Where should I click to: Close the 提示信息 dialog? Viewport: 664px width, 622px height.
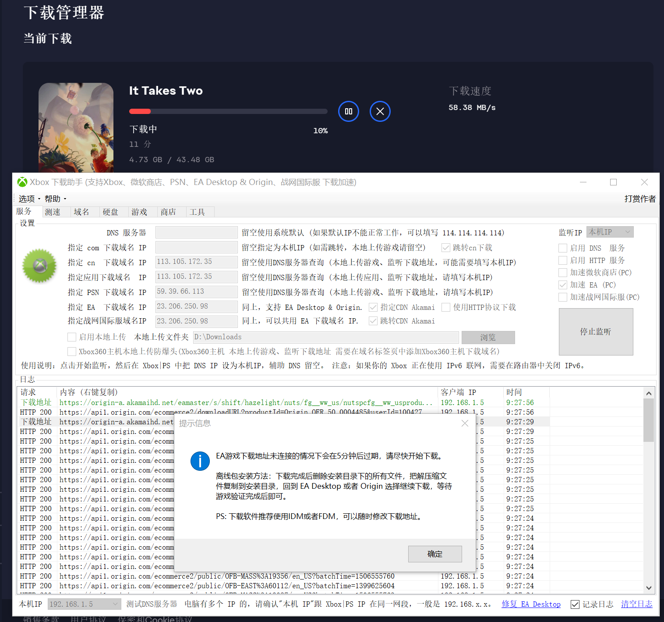point(465,423)
